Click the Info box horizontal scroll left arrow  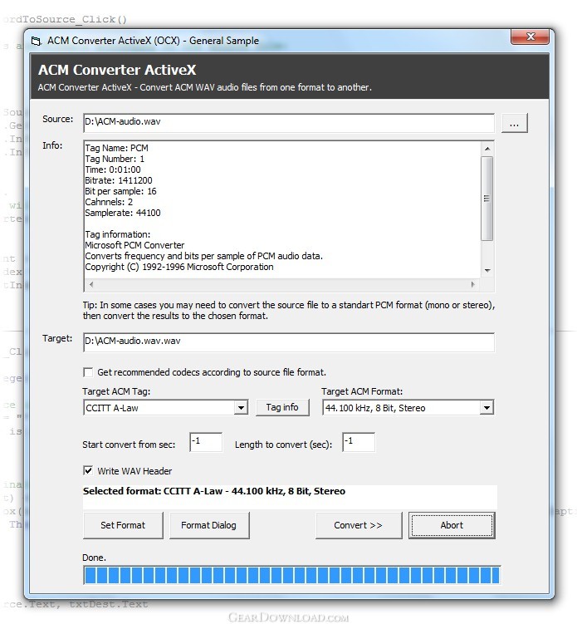91,284
